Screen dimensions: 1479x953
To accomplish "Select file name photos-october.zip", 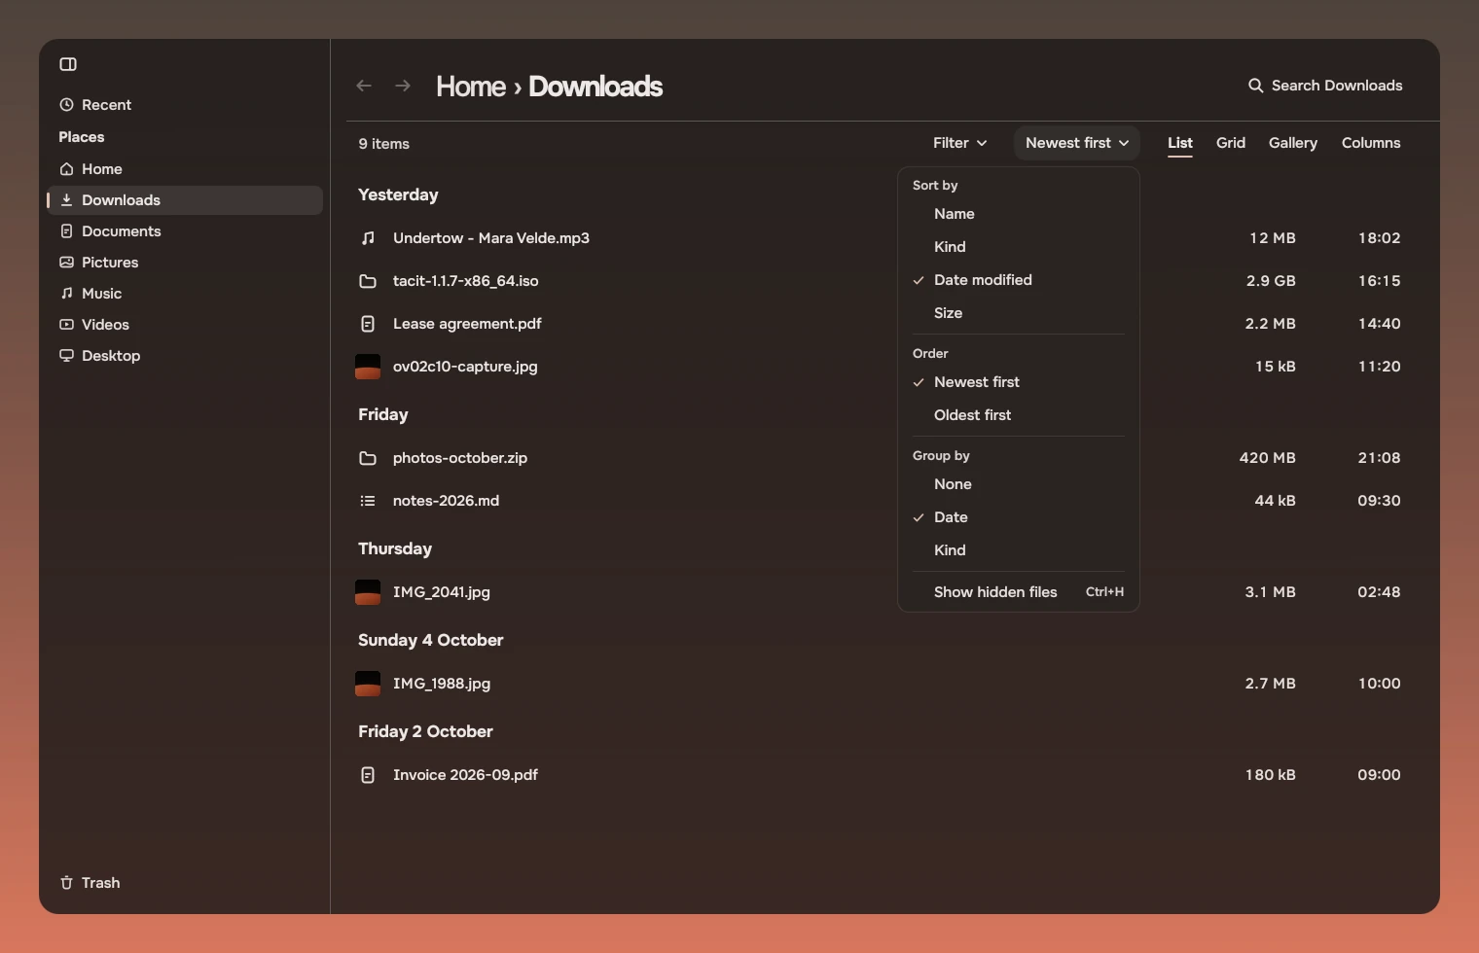I will click(x=460, y=458).
